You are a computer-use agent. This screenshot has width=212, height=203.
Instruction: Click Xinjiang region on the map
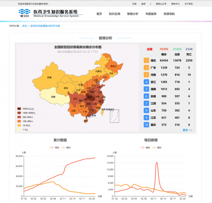coord(49,77)
